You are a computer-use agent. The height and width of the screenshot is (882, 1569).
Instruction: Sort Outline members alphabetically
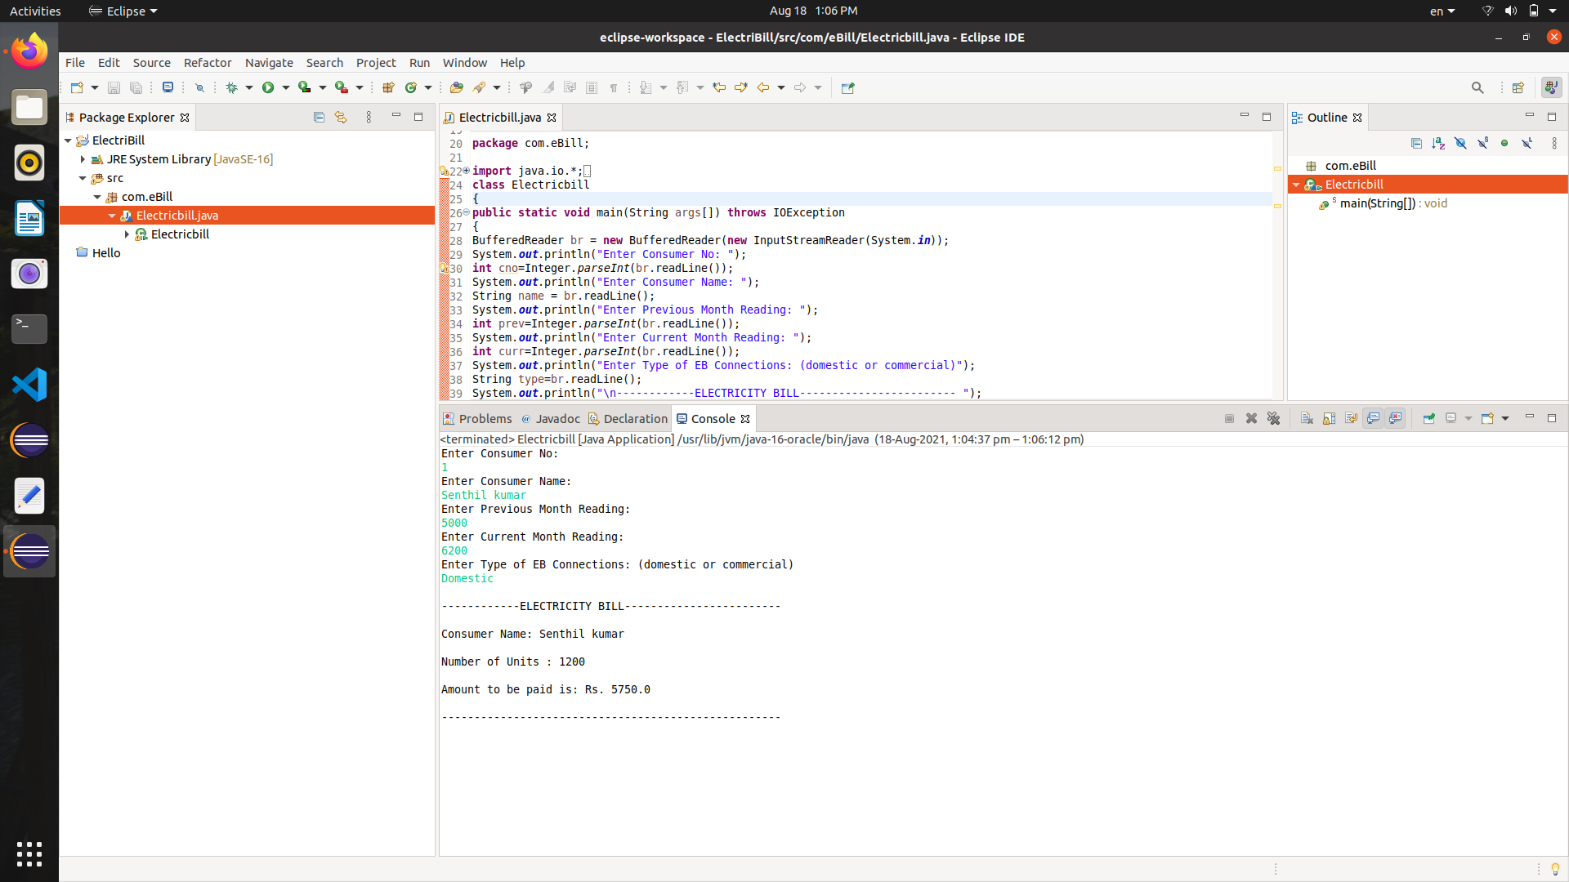tap(1439, 143)
